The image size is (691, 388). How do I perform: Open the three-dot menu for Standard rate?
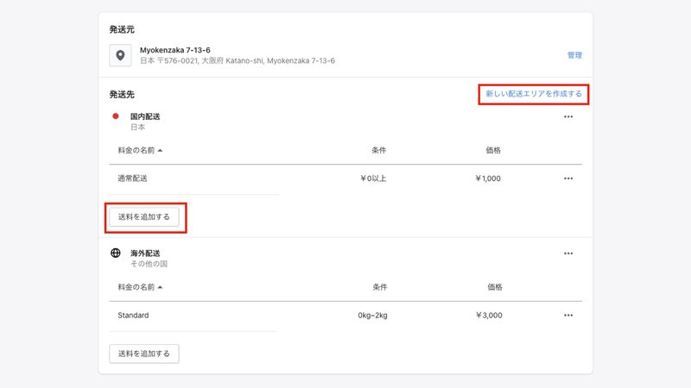(568, 315)
